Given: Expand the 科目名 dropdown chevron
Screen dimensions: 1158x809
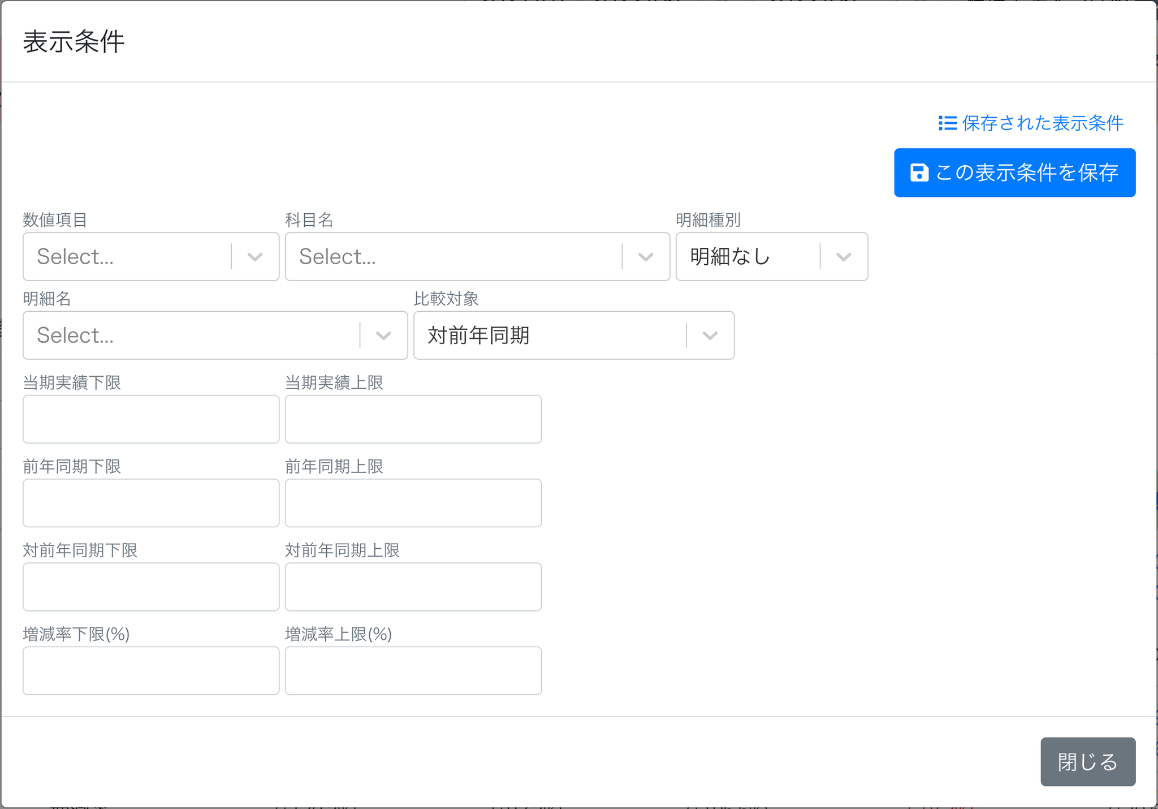Looking at the screenshot, I should tap(646, 257).
